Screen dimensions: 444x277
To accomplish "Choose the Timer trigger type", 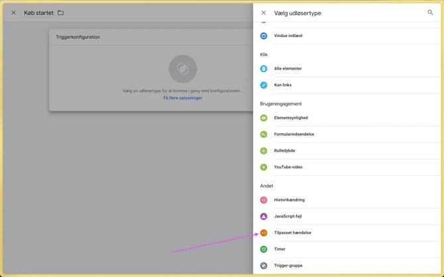I will point(279,249).
